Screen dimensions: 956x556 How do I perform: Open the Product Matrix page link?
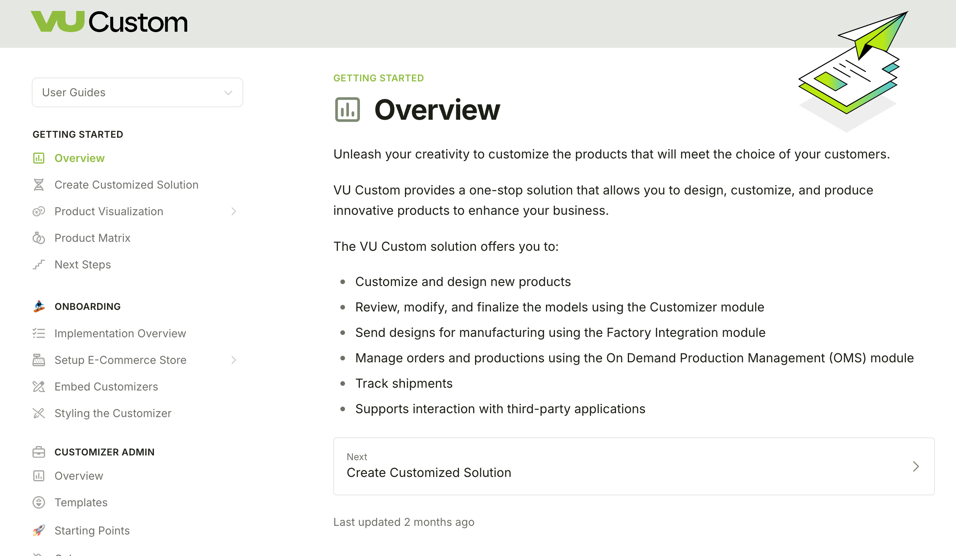[x=92, y=238]
